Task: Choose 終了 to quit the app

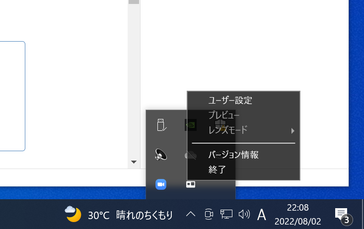Action: click(243, 170)
